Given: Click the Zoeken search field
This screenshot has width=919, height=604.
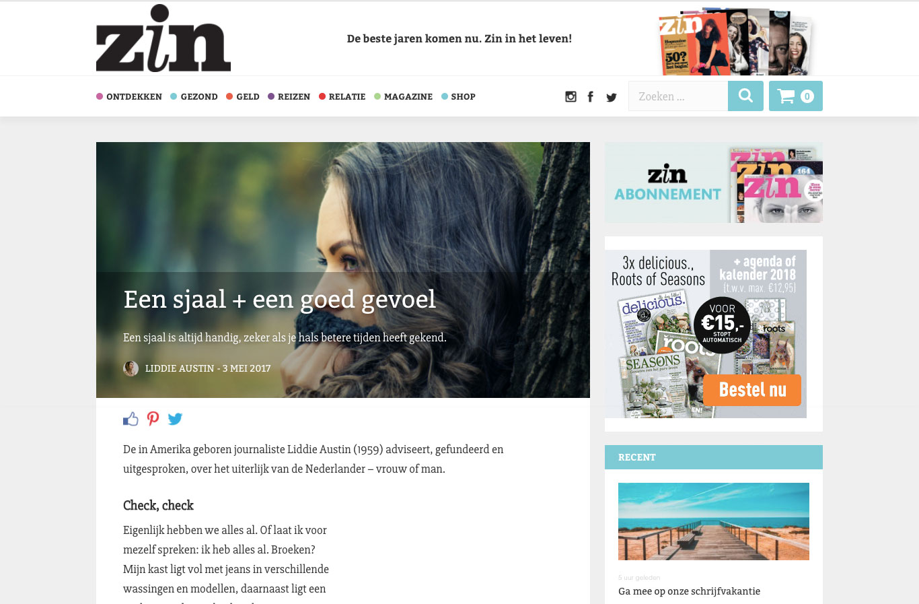Looking at the screenshot, I should point(678,96).
